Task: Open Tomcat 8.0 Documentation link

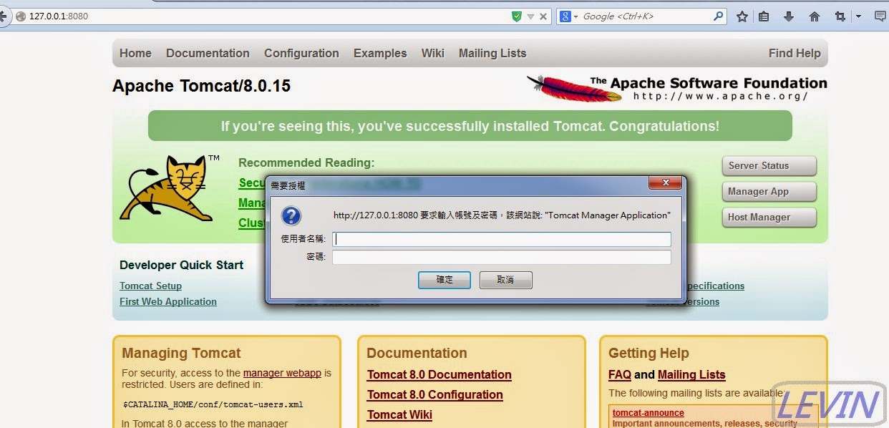Action: 439,374
